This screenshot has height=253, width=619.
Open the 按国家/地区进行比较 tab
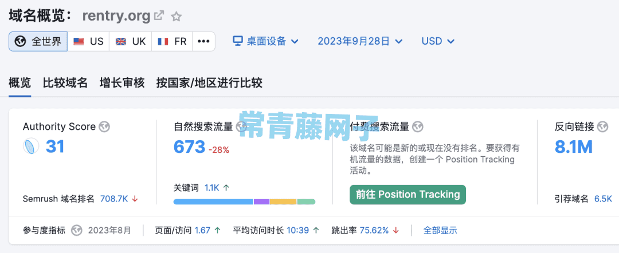[x=209, y=83]
